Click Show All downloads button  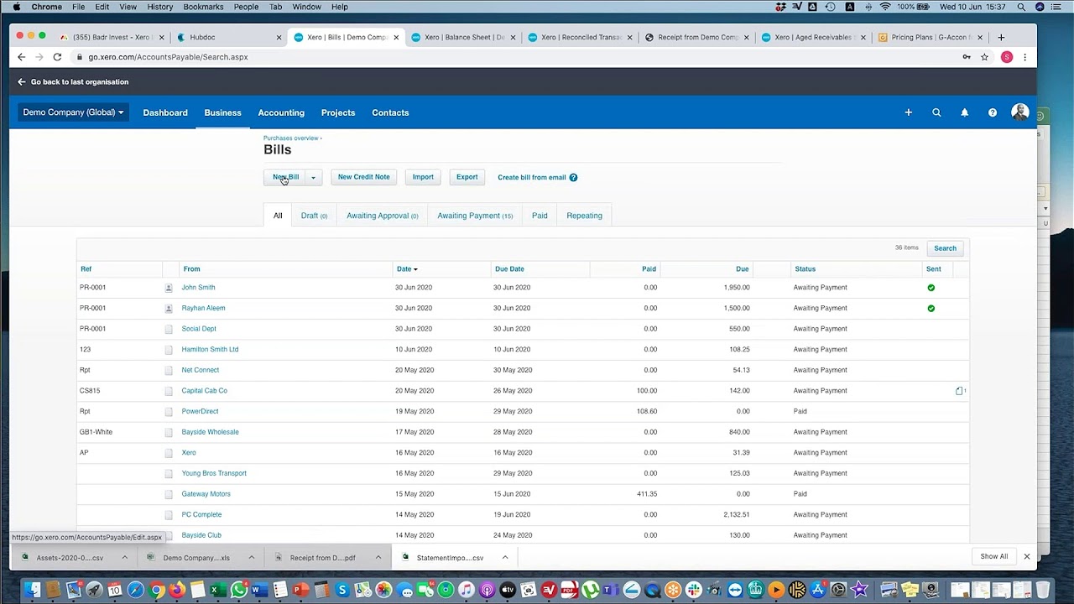coord(993,556)
